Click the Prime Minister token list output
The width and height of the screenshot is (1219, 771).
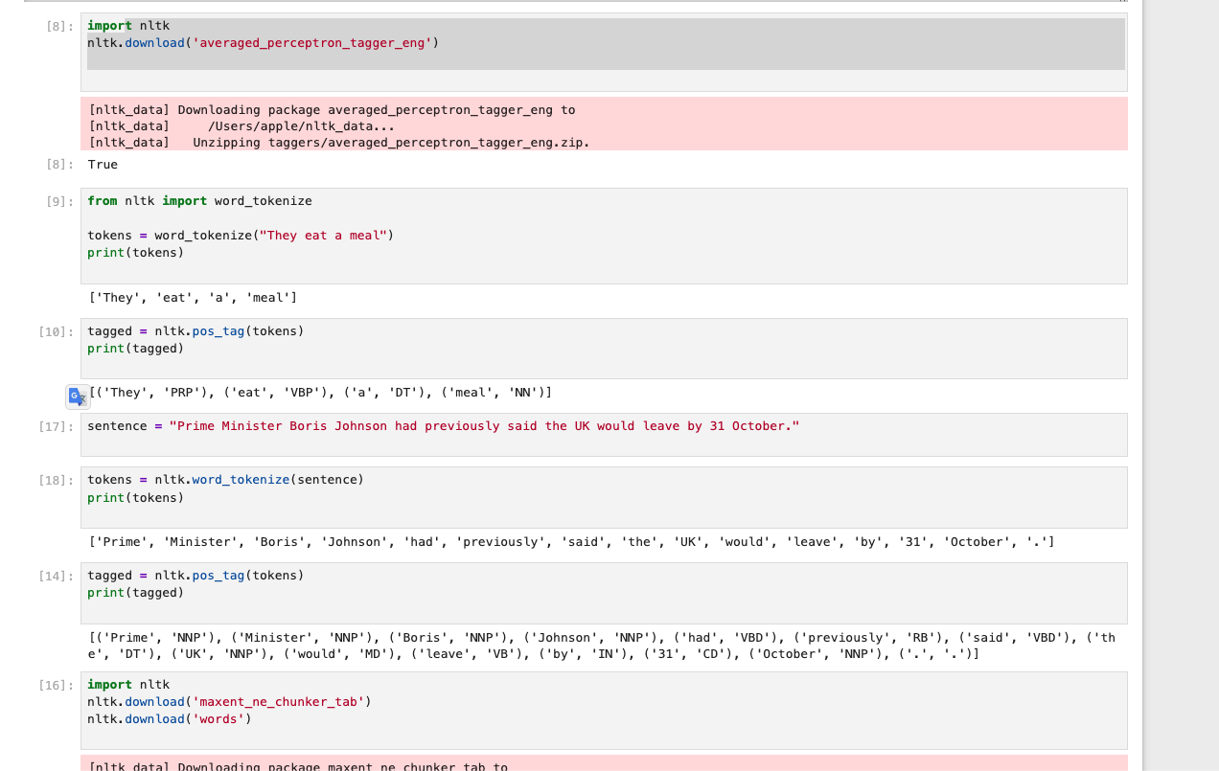tap(571, 542)
